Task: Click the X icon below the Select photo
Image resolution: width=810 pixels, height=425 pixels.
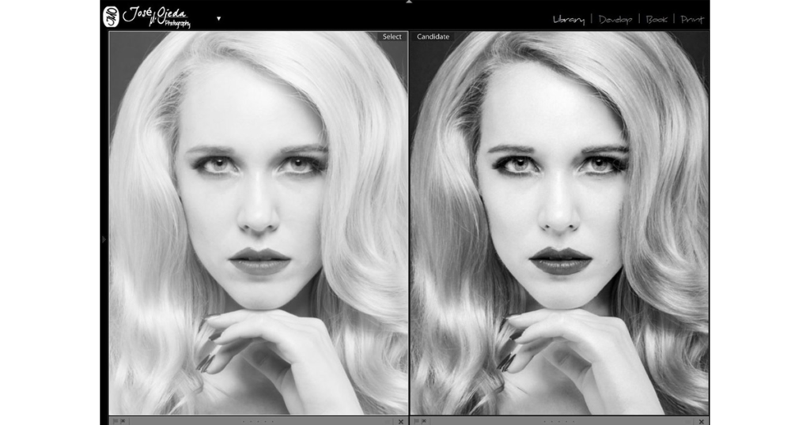Action: click(400, 421)
